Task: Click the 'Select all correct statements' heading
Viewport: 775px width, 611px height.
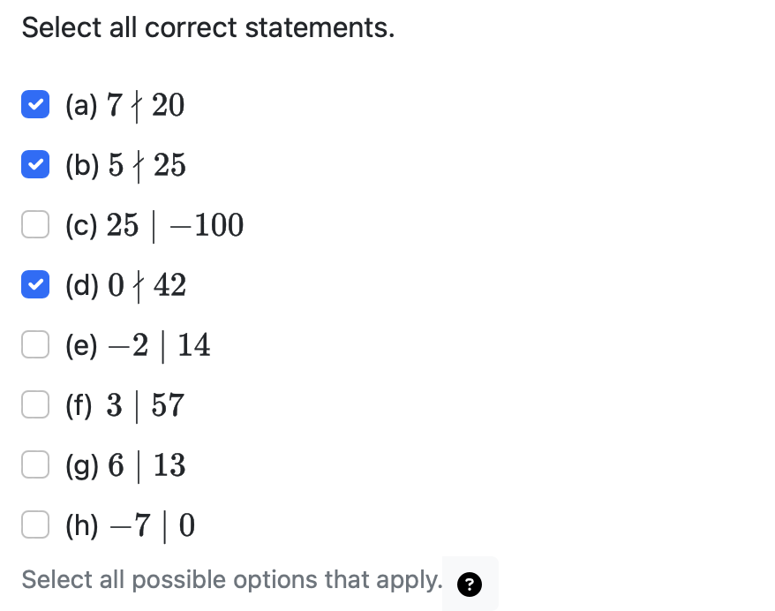Action: tap(207, 27)
